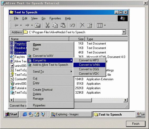Go up one folder level icon
The width and height of the screenshot is (149, 129).
click(38, 25)
